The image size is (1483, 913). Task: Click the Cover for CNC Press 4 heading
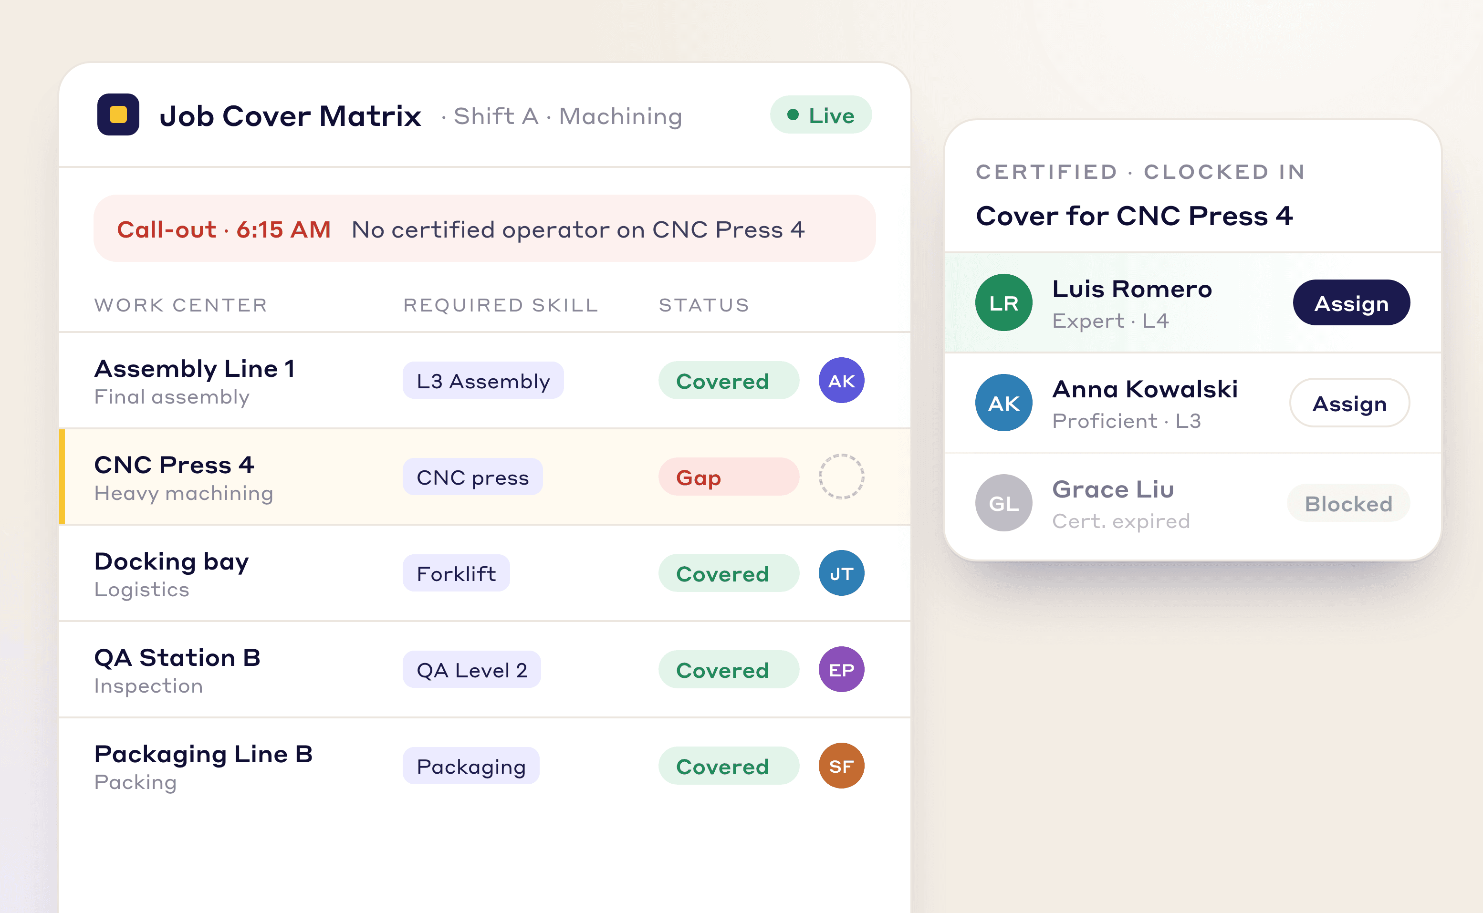pyautogui.click(x=1134, y=216)
